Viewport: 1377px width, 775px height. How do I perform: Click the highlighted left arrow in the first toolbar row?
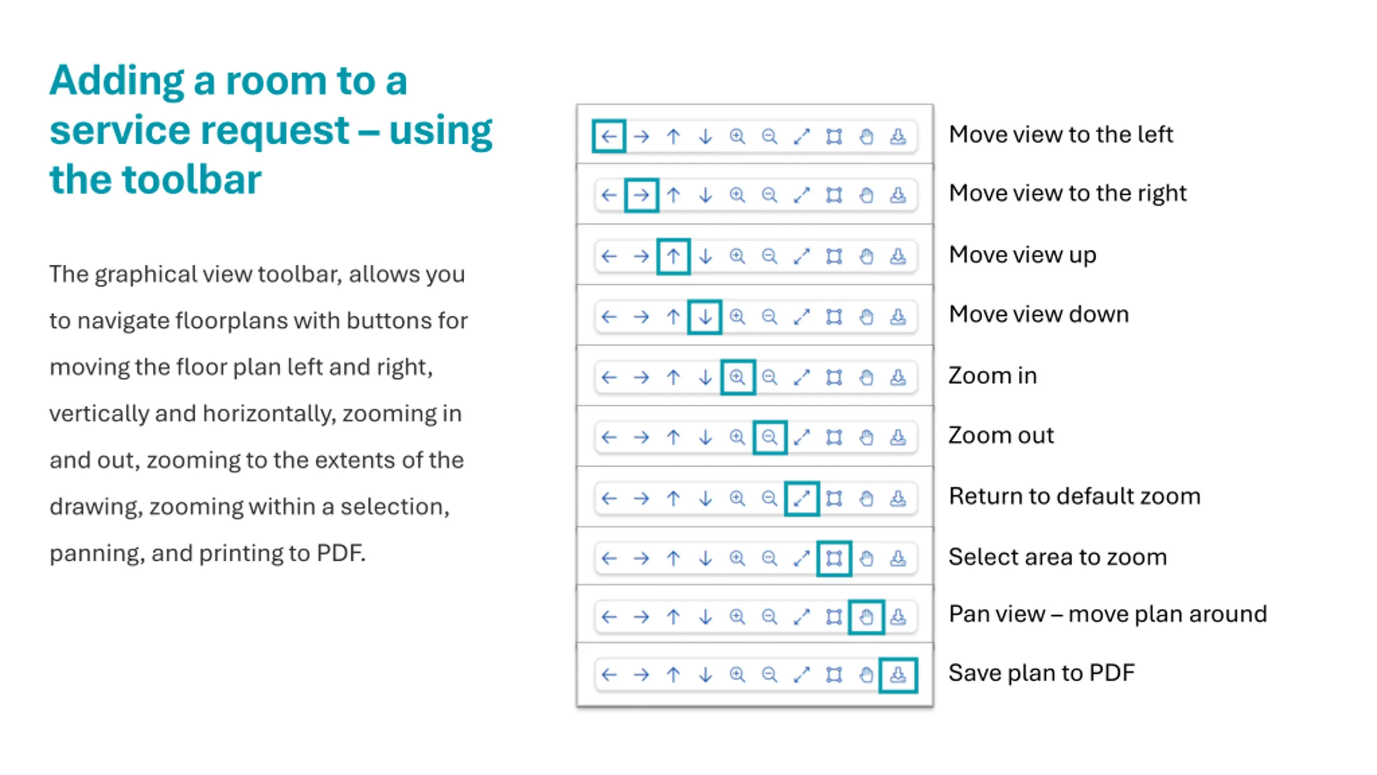pyautogui.click(x=609, y=136)
